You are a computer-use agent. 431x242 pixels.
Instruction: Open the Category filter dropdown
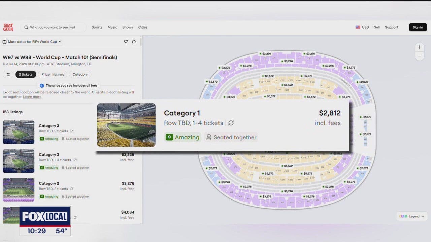(x=80, y=74)
